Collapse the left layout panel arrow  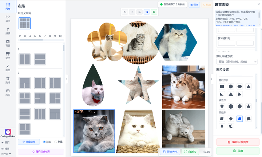tap(67, 78)
